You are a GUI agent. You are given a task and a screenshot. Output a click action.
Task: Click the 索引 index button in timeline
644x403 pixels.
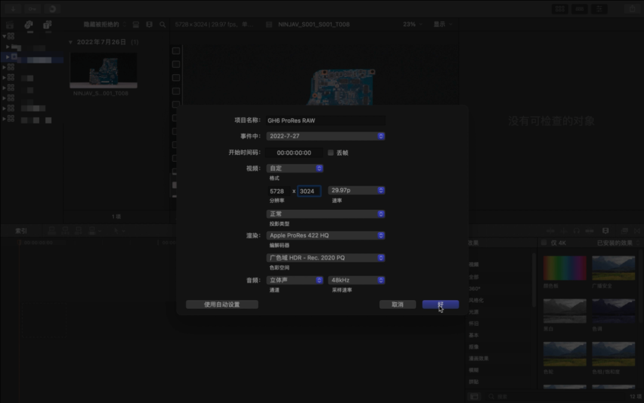pos(21,230)
